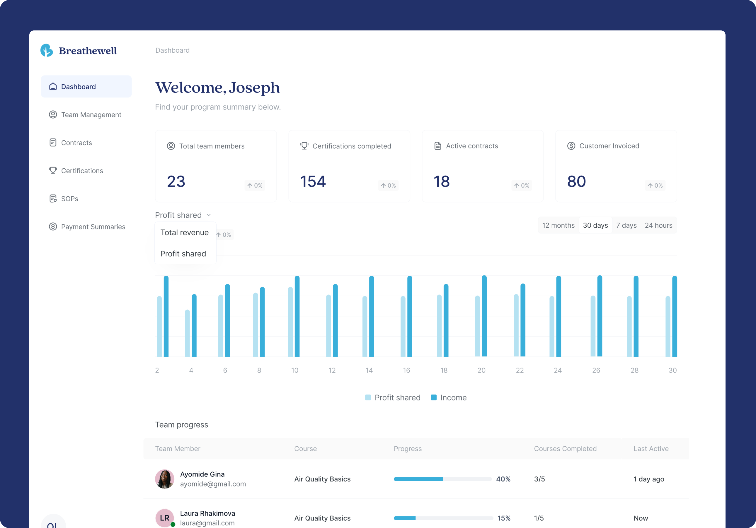Image resolution: width=756 pixels, height=528 pixels.
Task: Open Certifications page from the sidebar
Action: [x=86, y=170]
